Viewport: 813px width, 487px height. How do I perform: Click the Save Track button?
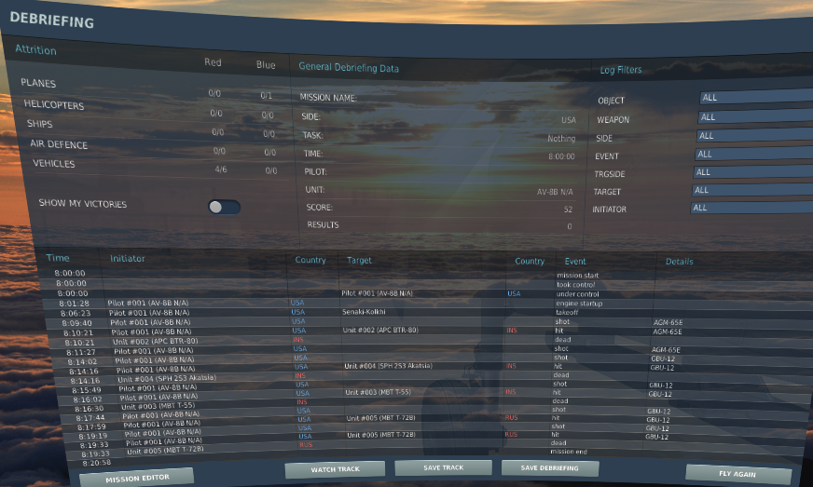[443, 467]
